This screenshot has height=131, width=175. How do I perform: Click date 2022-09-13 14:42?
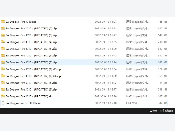coord(106,56)
